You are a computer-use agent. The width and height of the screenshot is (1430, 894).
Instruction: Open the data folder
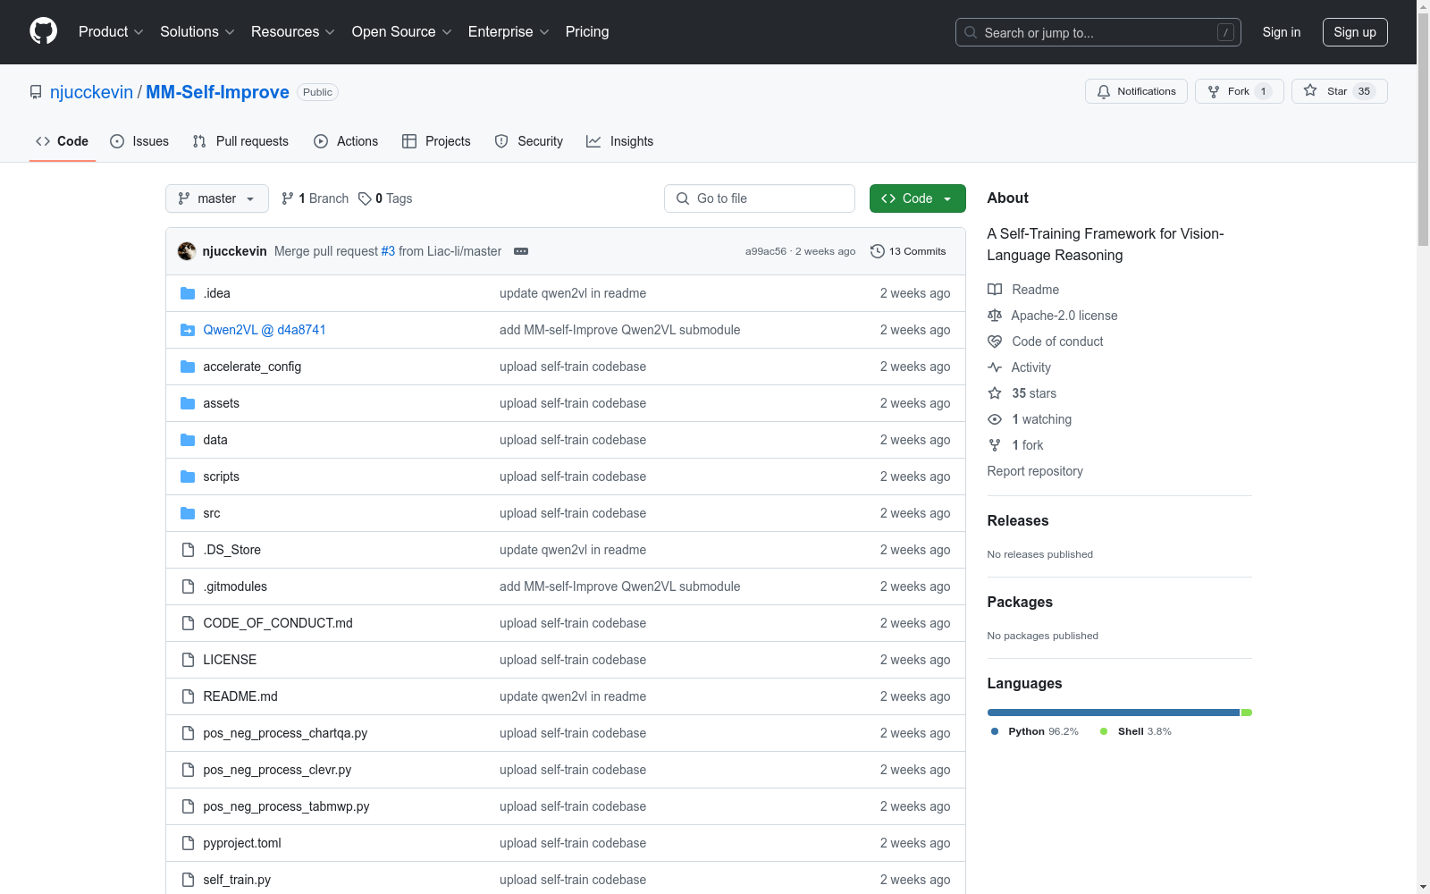[215, 440]
